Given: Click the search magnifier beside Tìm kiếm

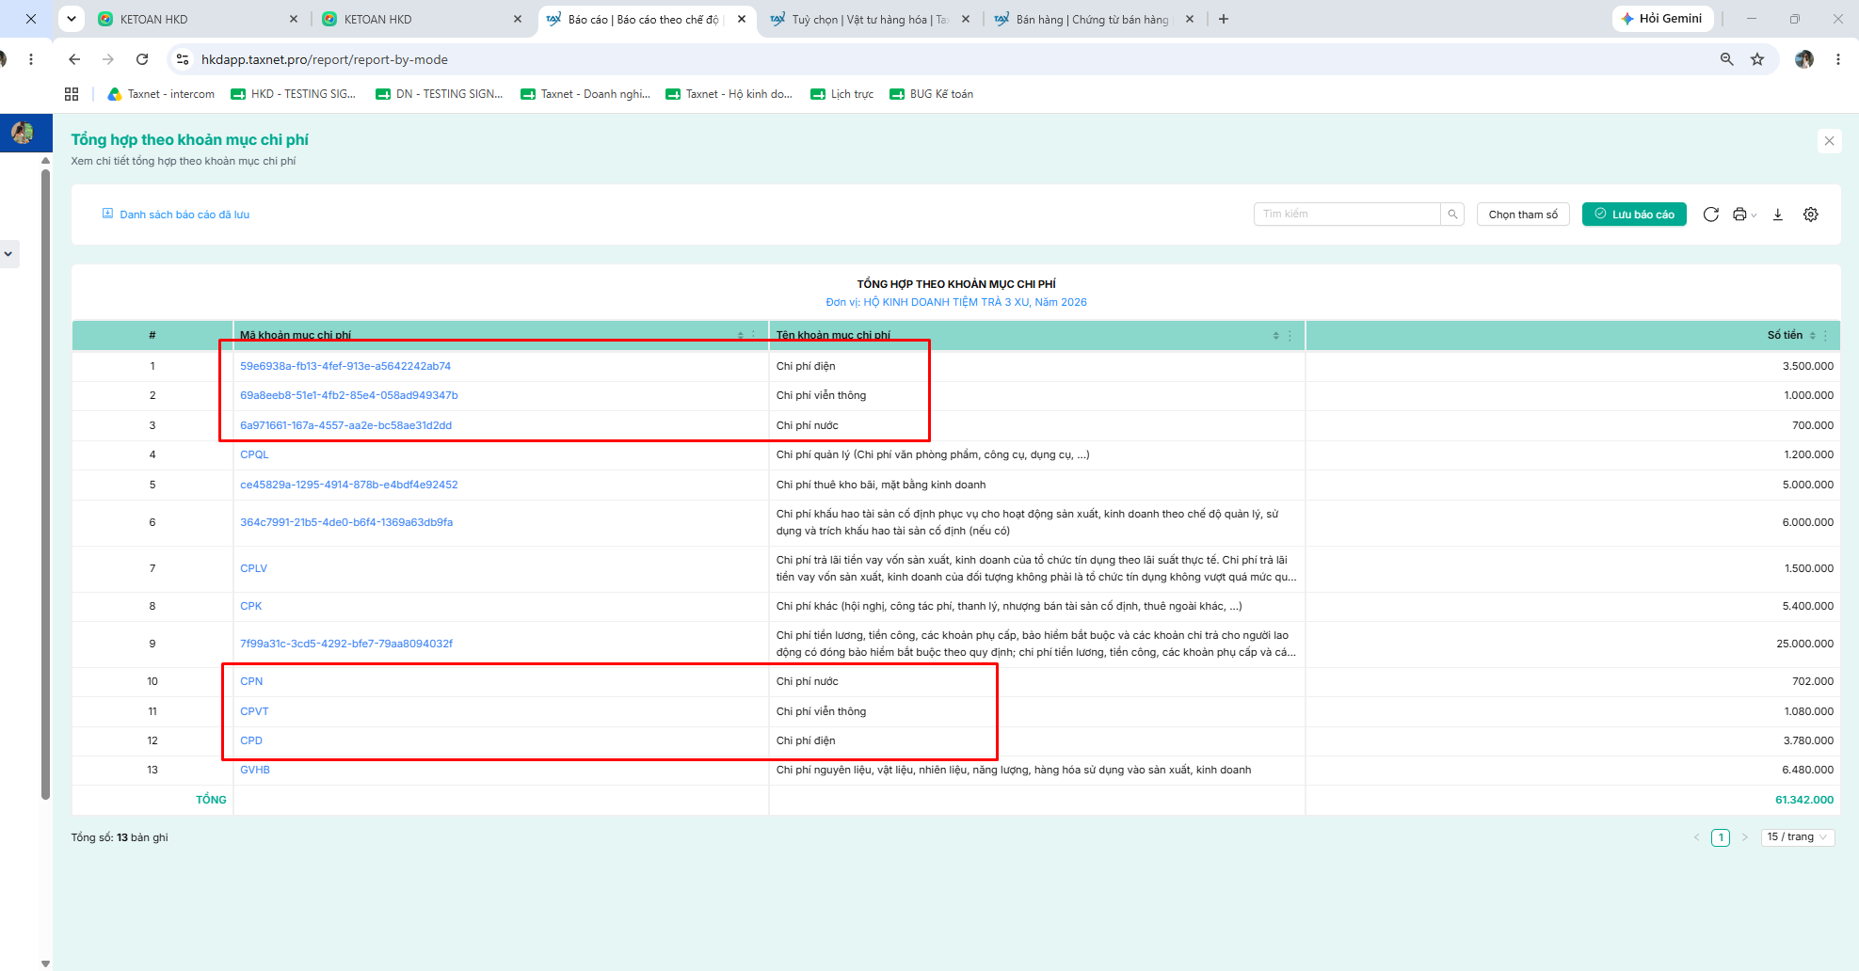Looking at the screenshot, I should tap(1452, 215).
